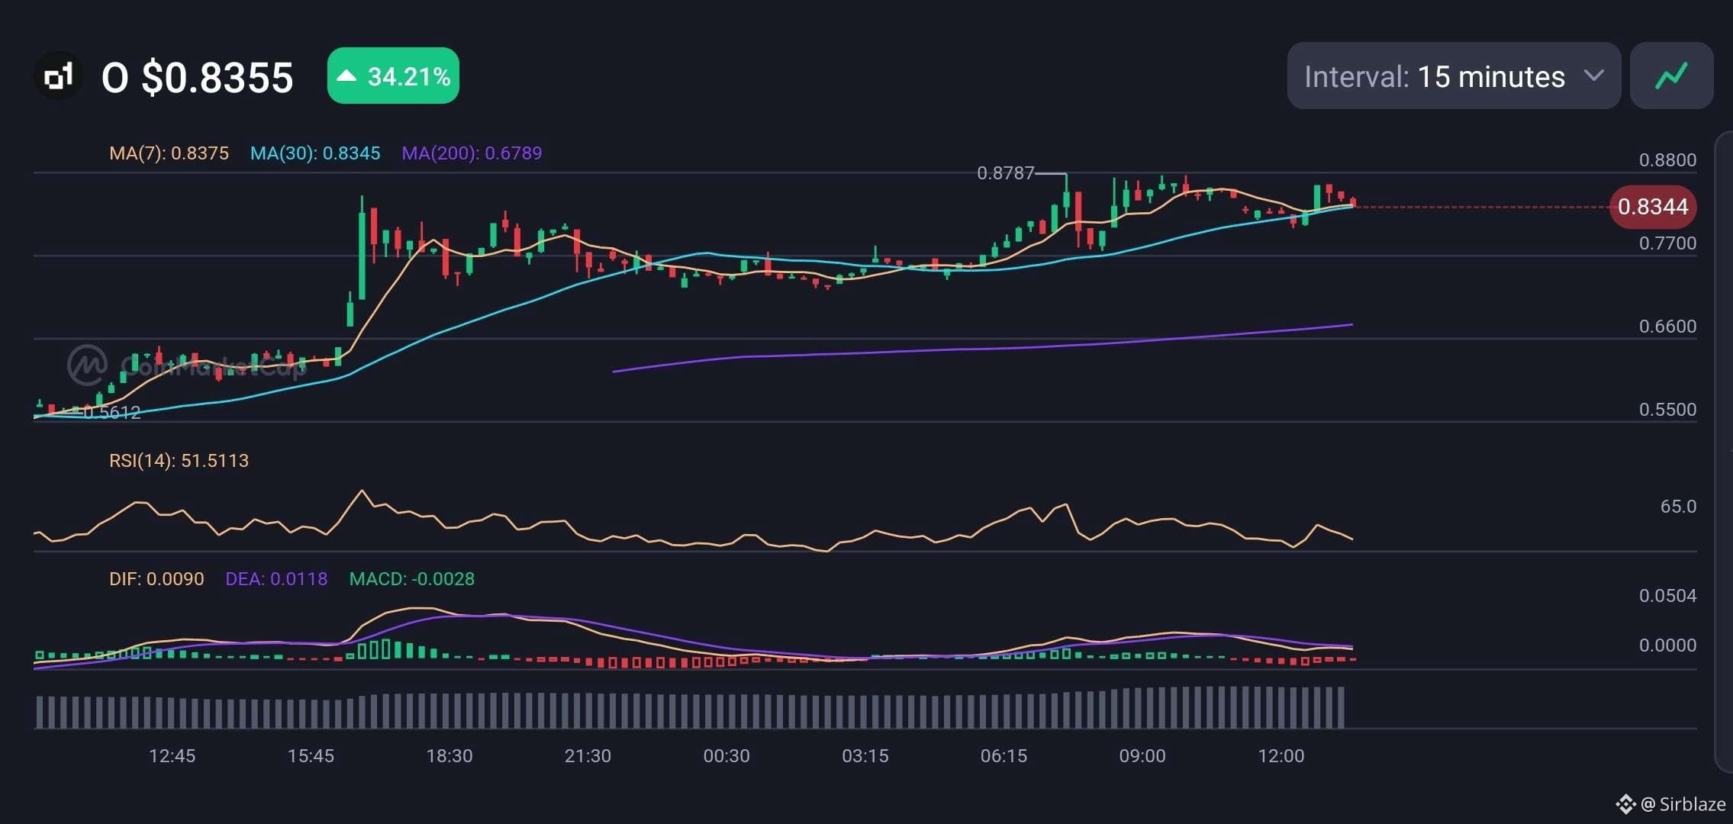Click the 03:15 time axis label

coord(865,756)
